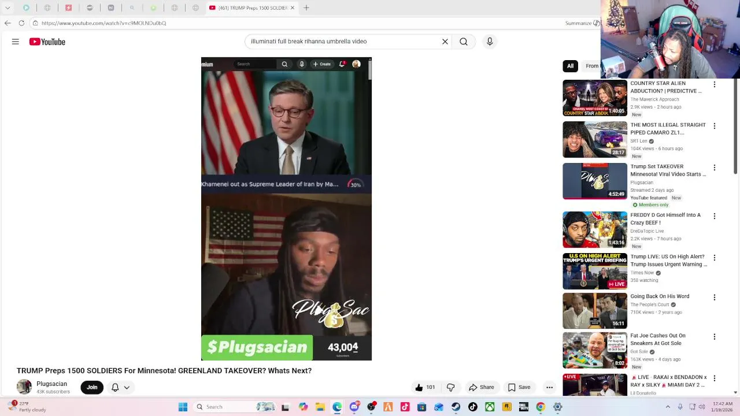Switch to the first pinned play-icon tab
The height and width of the screenshot is (416, 740).
26,8
